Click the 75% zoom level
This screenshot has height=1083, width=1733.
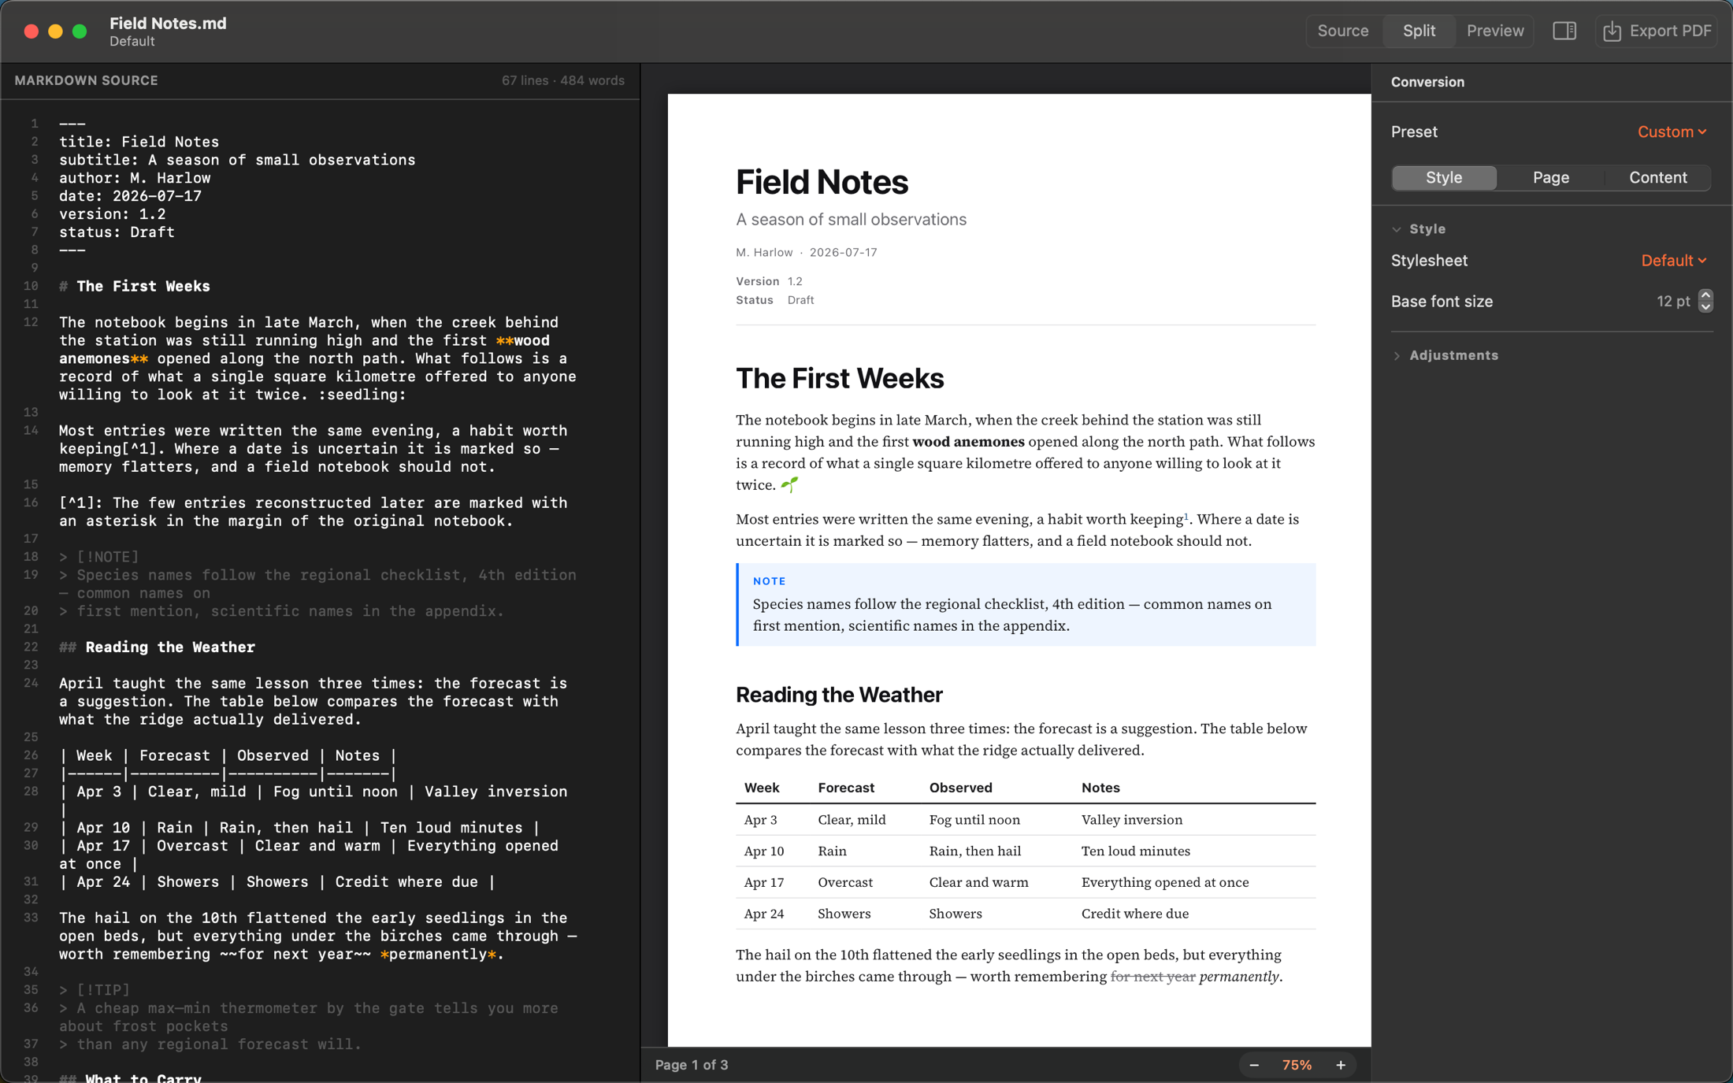tap(1297, 1065)
